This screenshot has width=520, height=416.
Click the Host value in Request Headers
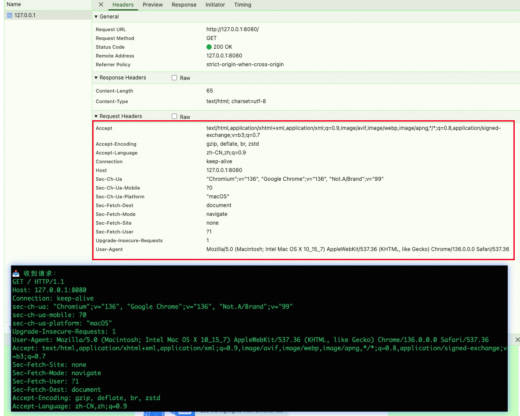pyautogui.click(x=224, y=170)
